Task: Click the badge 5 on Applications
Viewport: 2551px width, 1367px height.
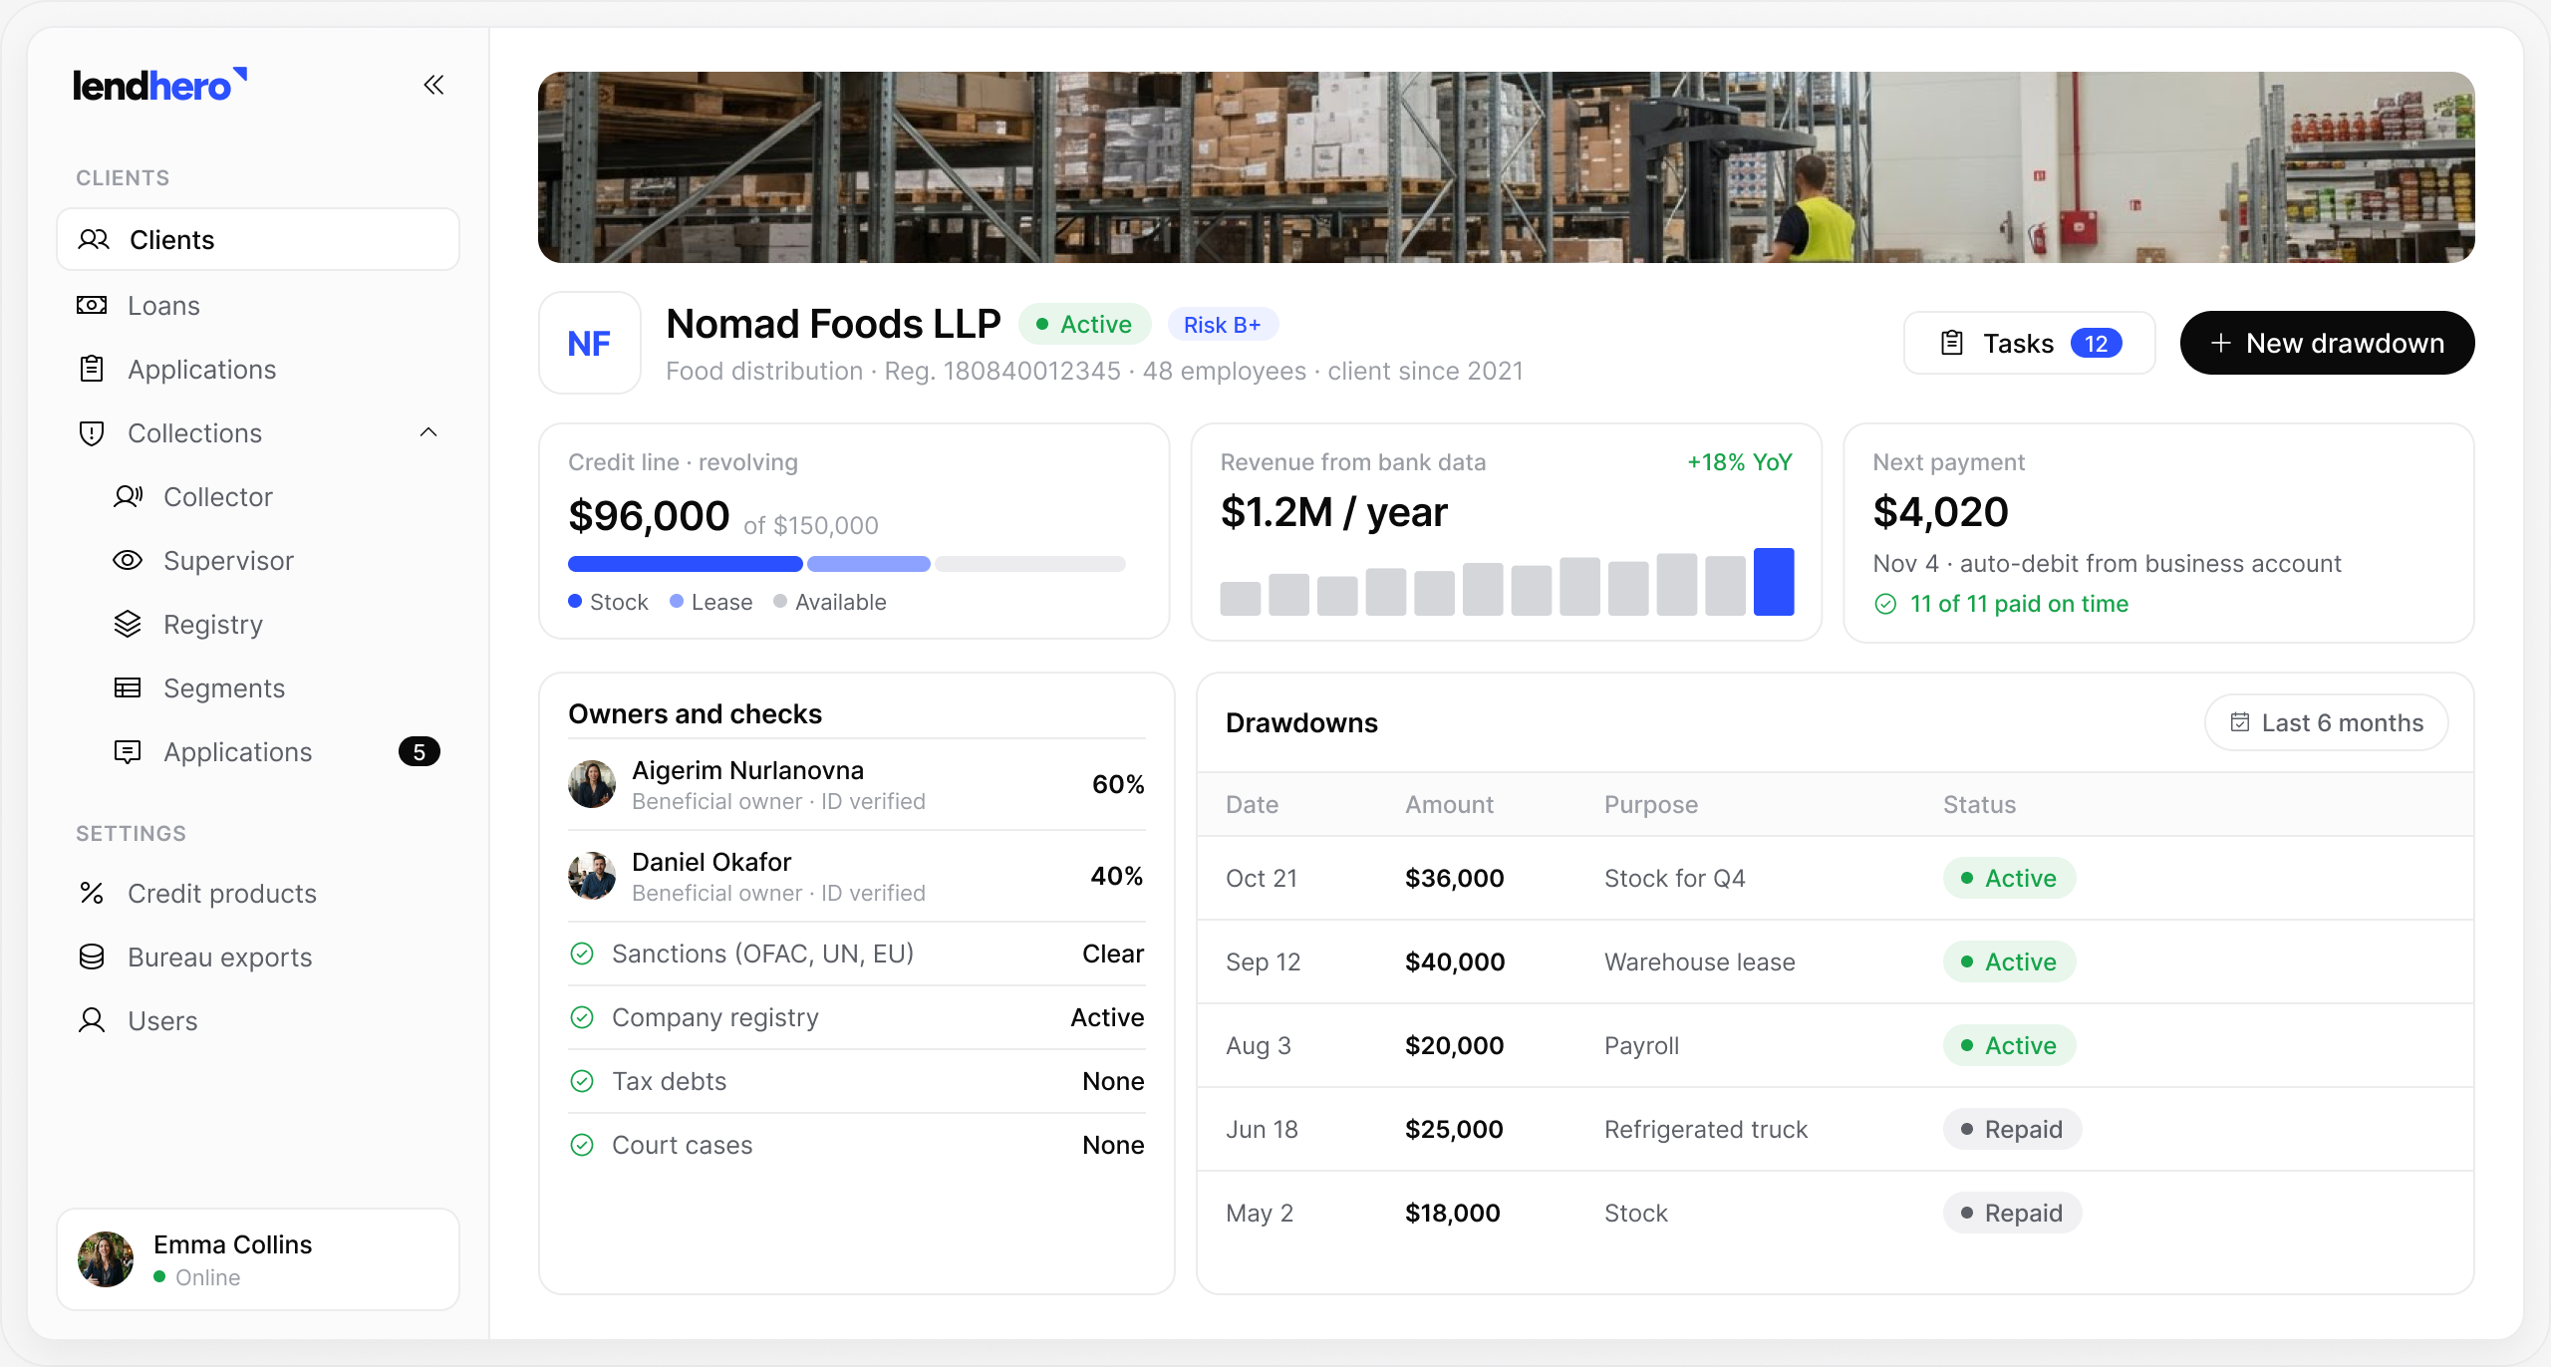Action: coord(420,751)
